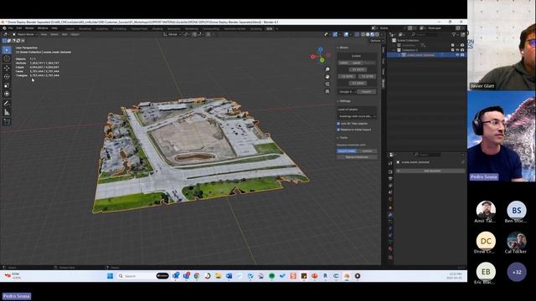This screenshot has width=536, height=301.
Task: Toggle X-ray mode in viewport header
Action: 357,34
